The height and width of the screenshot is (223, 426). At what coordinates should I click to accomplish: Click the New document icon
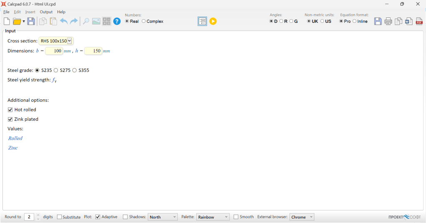[7, 22]
